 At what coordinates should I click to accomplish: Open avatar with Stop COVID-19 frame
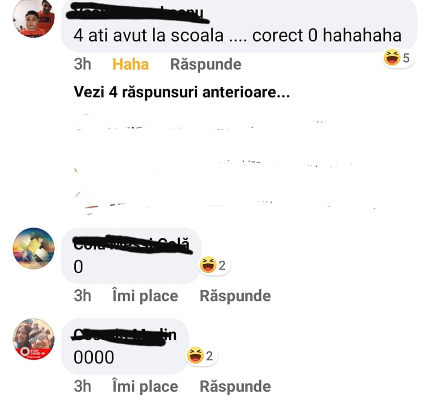point(34,339)
